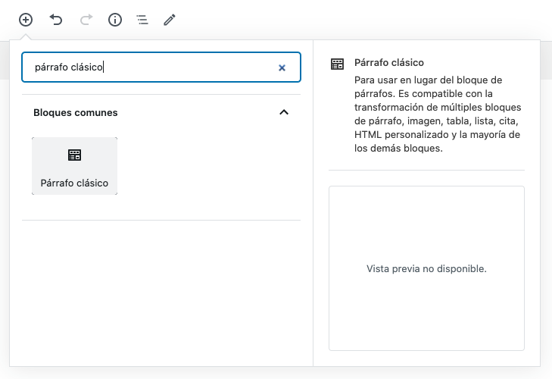Click the Párrafo clásico title in preview panel
Image resolution: width=552 pixels, height=379 pixels.
pos(389,63)
